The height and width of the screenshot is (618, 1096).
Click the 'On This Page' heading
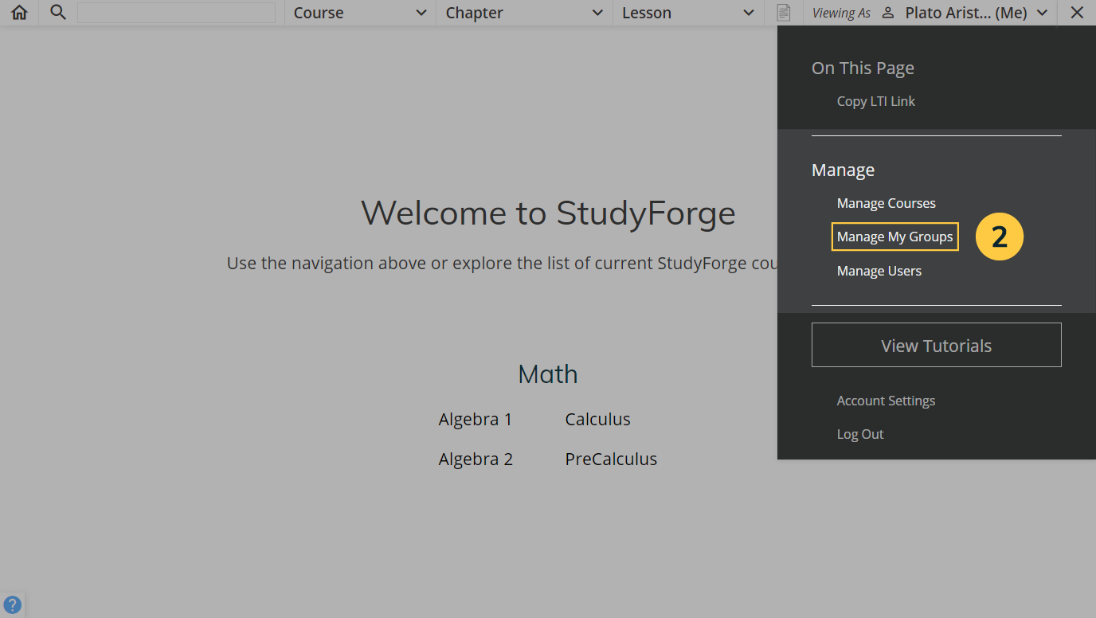863,68
